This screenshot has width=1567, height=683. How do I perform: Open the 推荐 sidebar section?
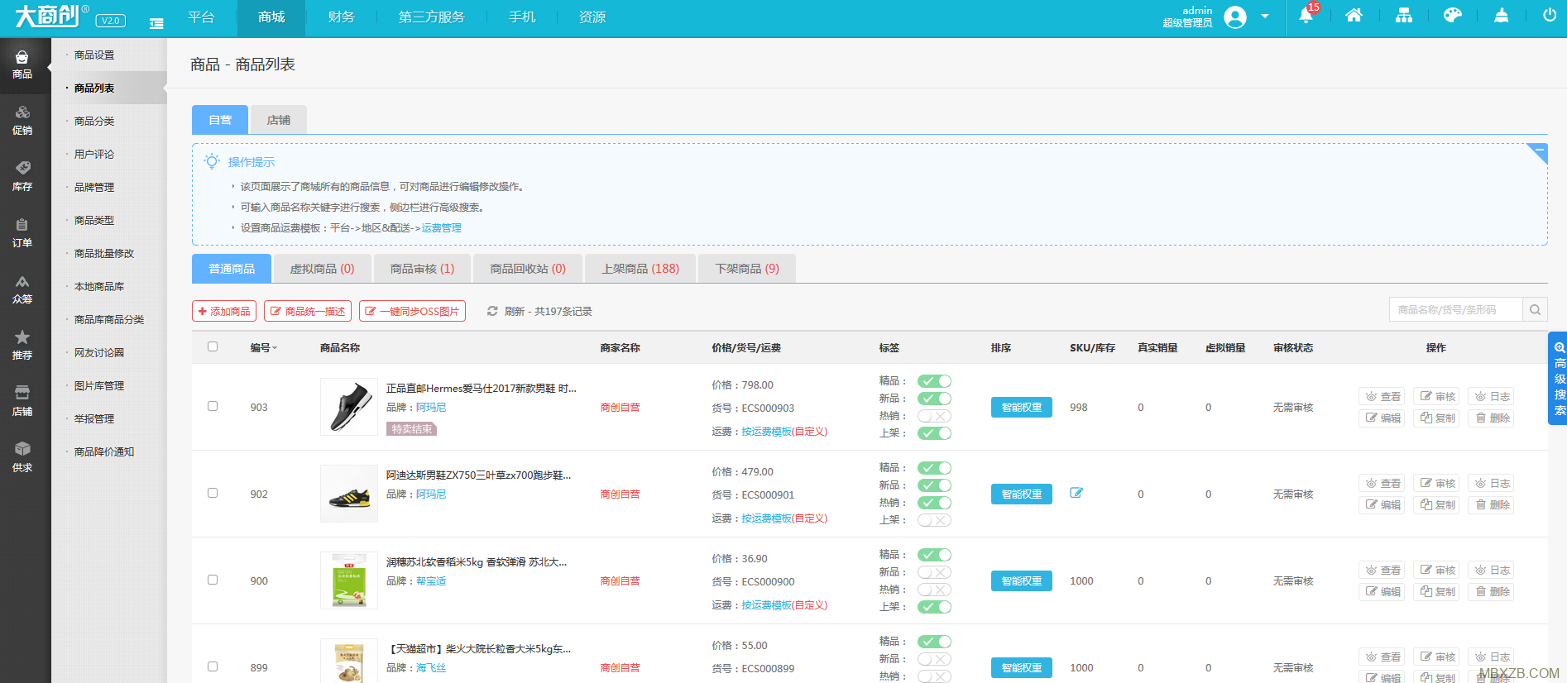coord(22,346)
